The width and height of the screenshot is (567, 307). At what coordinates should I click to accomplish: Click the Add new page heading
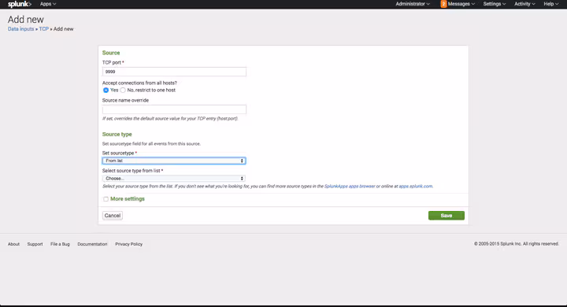point(26,20)
